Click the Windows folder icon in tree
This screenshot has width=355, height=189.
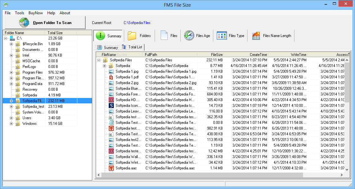point(18,124)
